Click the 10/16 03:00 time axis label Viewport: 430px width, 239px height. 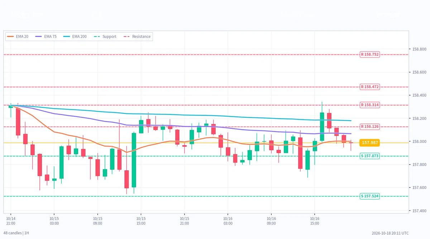(x=228, y=220)
